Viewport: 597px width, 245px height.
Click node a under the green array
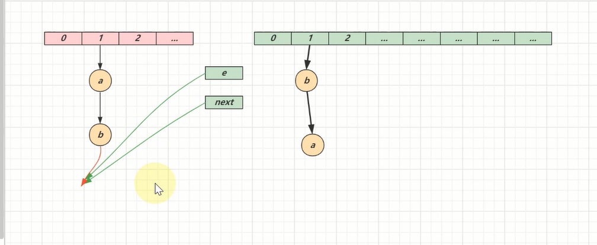313,145
